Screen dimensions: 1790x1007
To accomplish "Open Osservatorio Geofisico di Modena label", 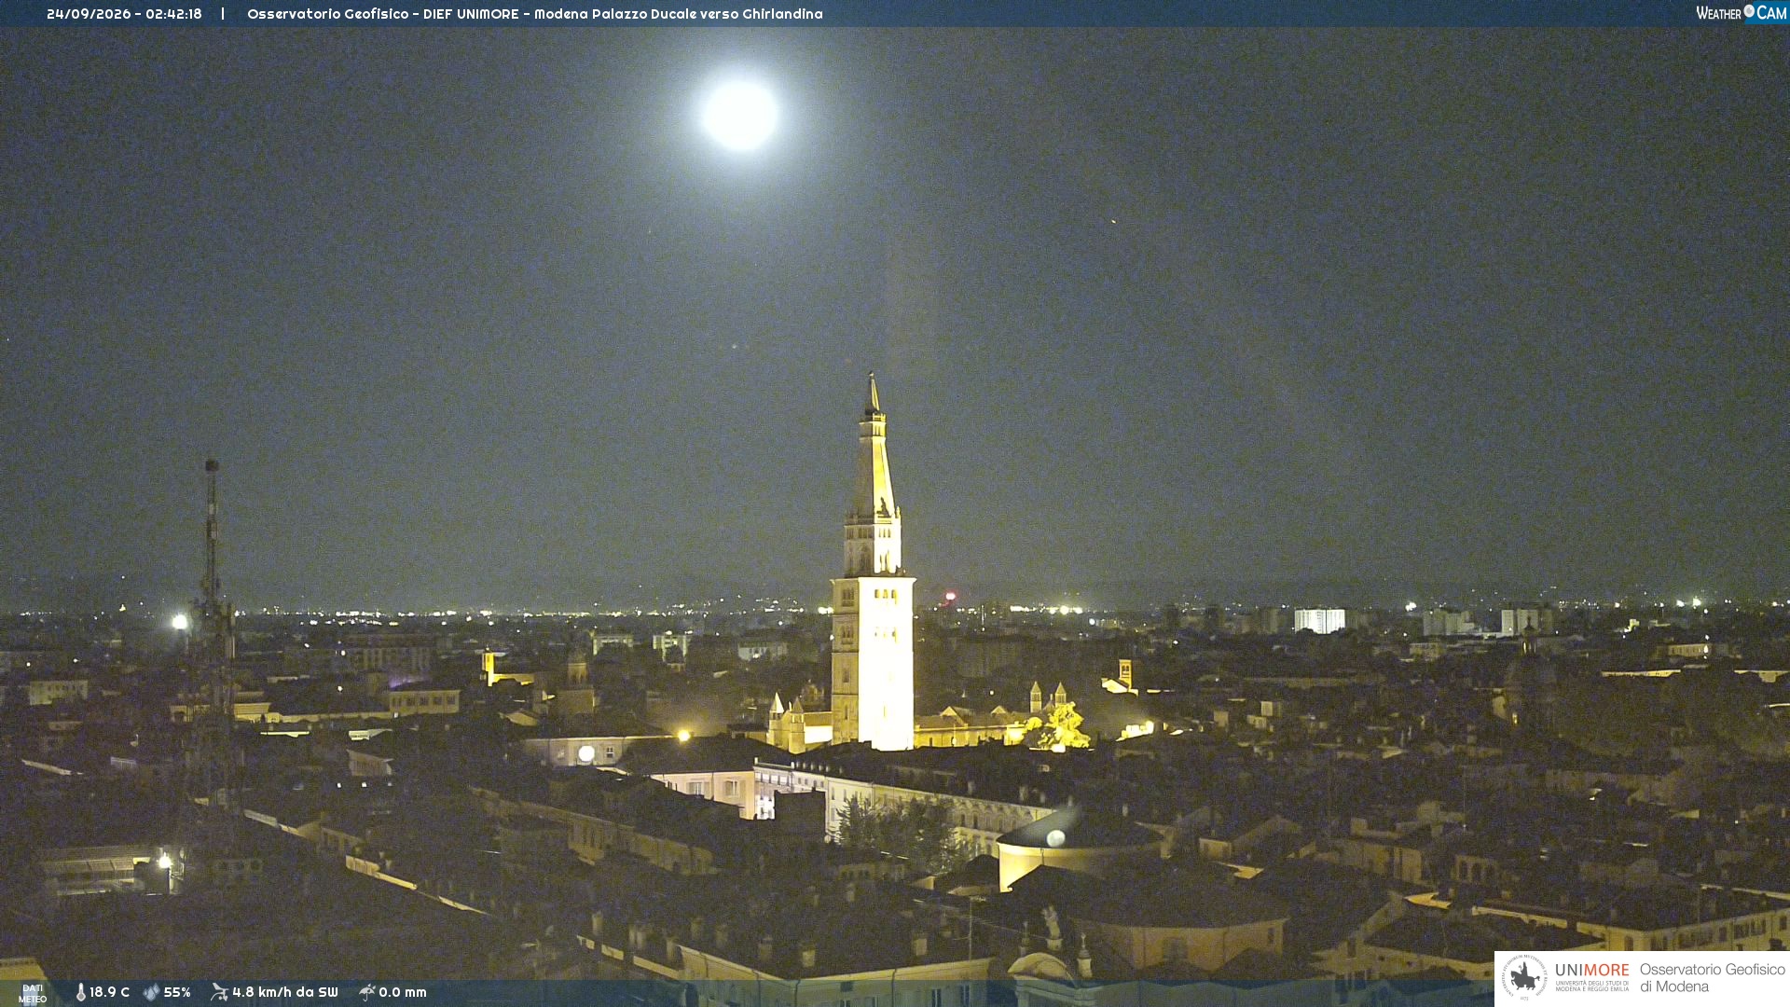I will 1712,978.
